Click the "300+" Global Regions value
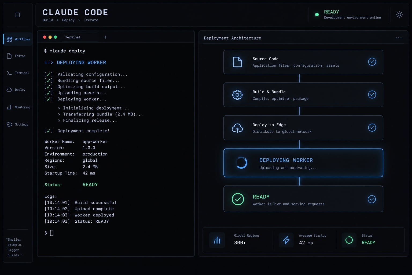The width and height of the screenshot is (412, 275). 240,243
